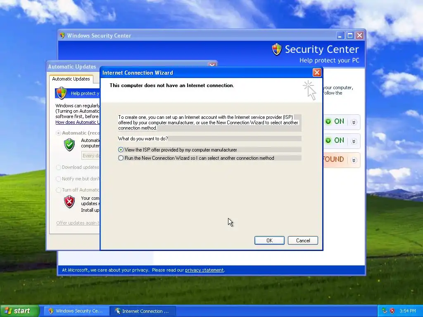
Task: Open the Start menu
Action: point(19,311)
